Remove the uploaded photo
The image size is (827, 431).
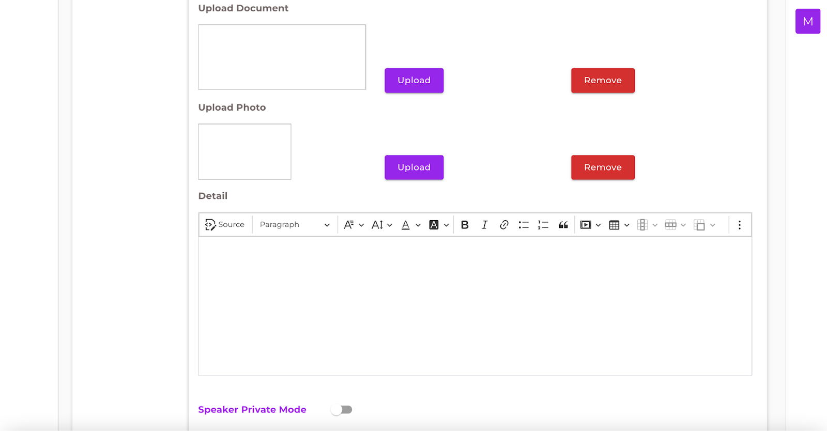tap(603, 167)
